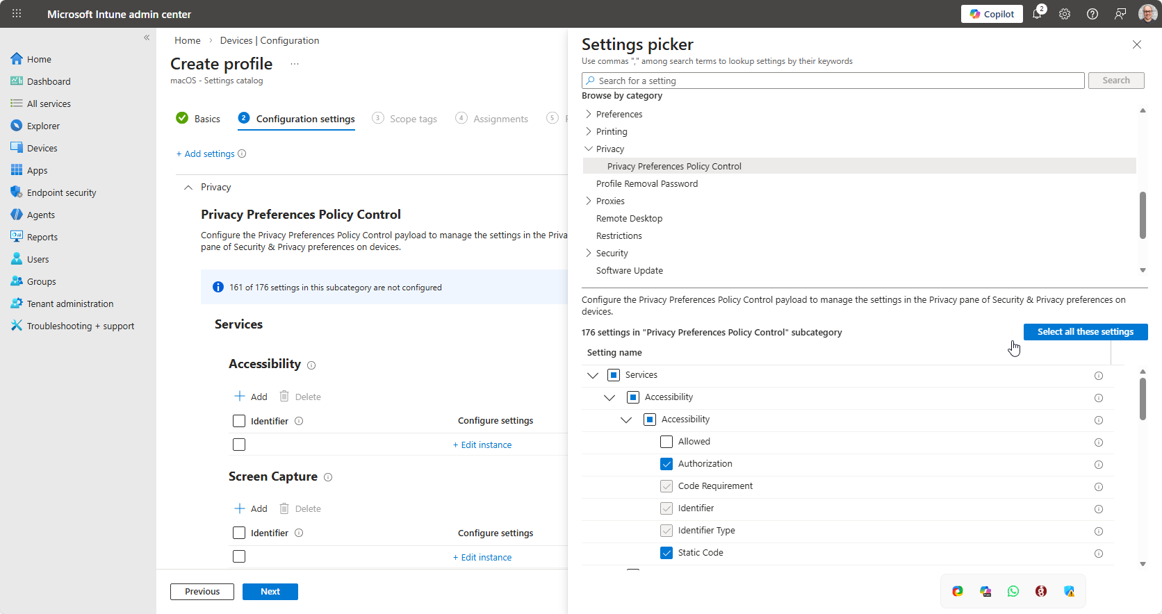Collapse the Privacy category in picker
This screenshot has width=1162, height=614.
[x=589, y=149]
